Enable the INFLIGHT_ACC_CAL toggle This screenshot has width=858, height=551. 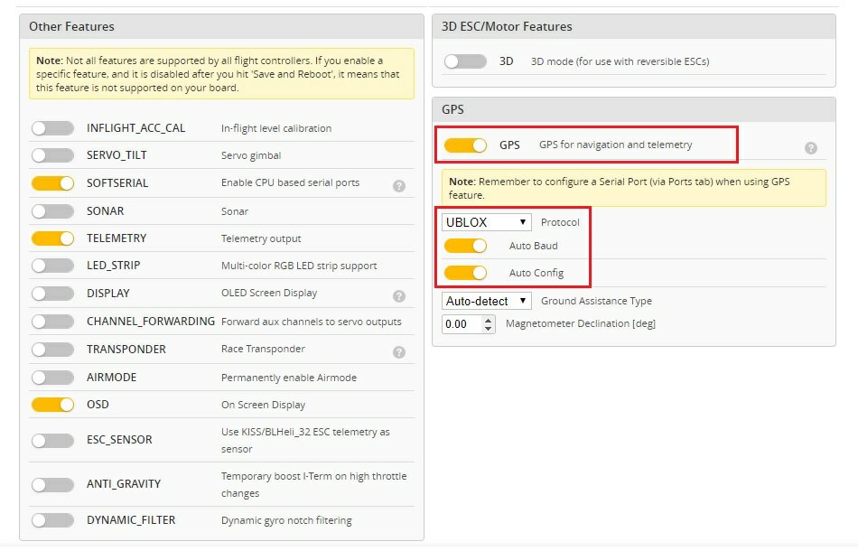click(x=52, y=128)
